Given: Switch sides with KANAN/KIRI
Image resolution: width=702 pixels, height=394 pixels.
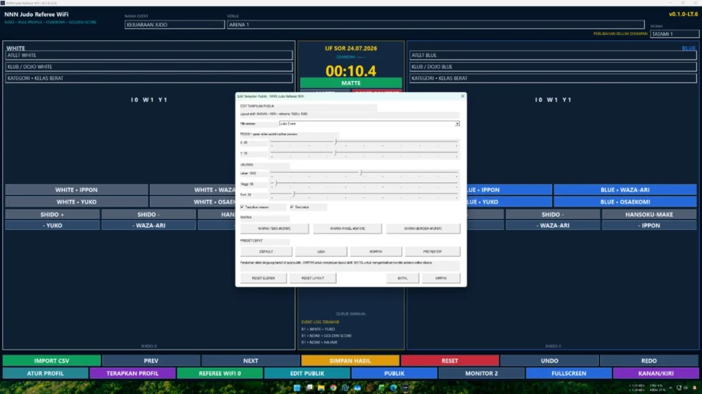Looking at the screenshot, I should click(656, 373).
